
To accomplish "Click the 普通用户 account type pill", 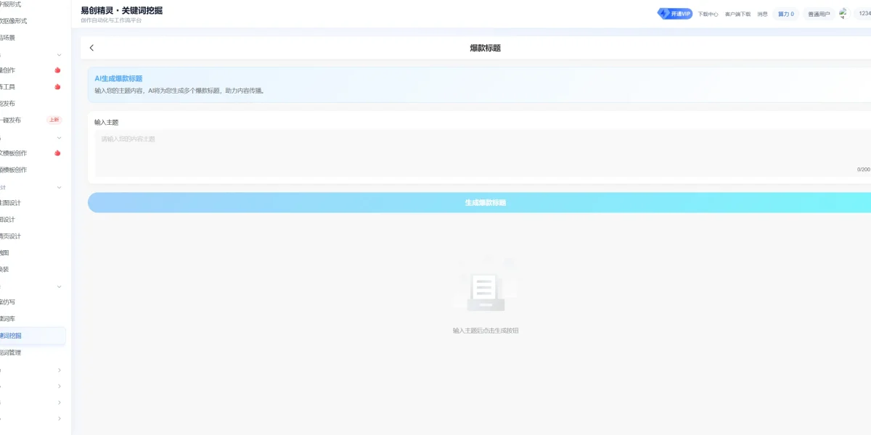I will pos(819,14).
